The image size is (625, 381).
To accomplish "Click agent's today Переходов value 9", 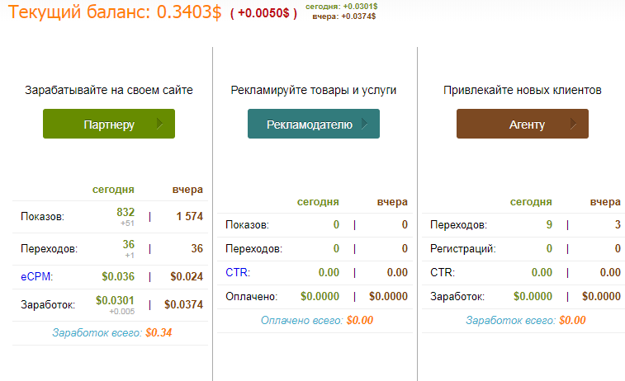I will coord(548,224).
